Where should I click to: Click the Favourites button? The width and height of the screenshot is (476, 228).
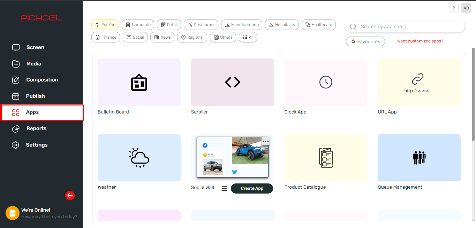coord(365,41)
